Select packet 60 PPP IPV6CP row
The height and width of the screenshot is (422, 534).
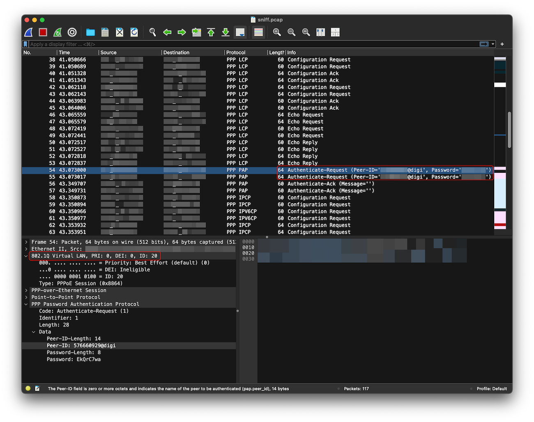[258, 211]
